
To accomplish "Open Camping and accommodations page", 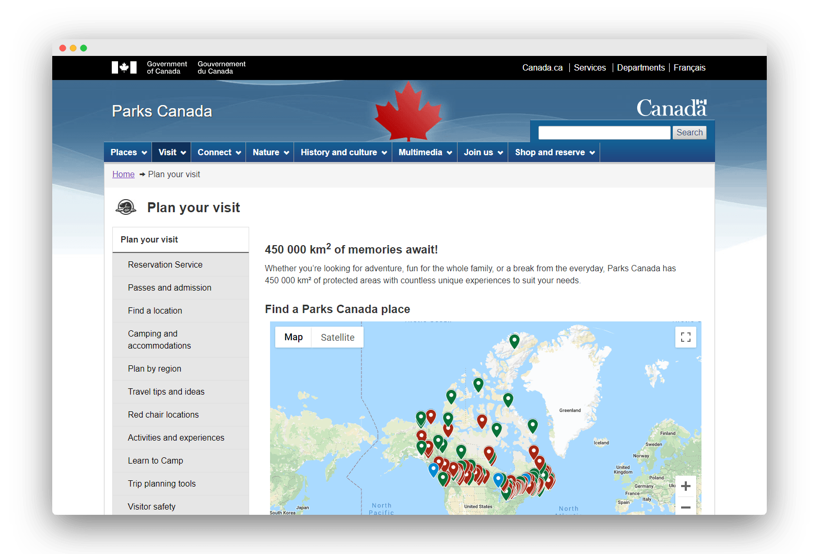I will coord(181,340).
